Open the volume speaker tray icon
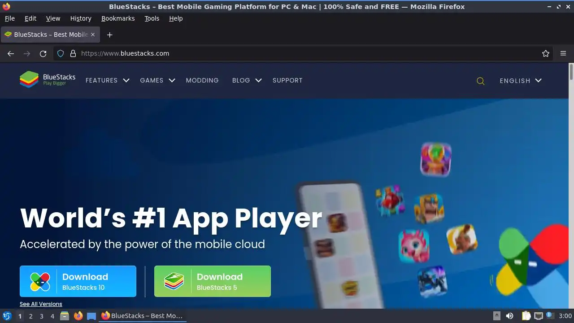 [x=509, y=316]
